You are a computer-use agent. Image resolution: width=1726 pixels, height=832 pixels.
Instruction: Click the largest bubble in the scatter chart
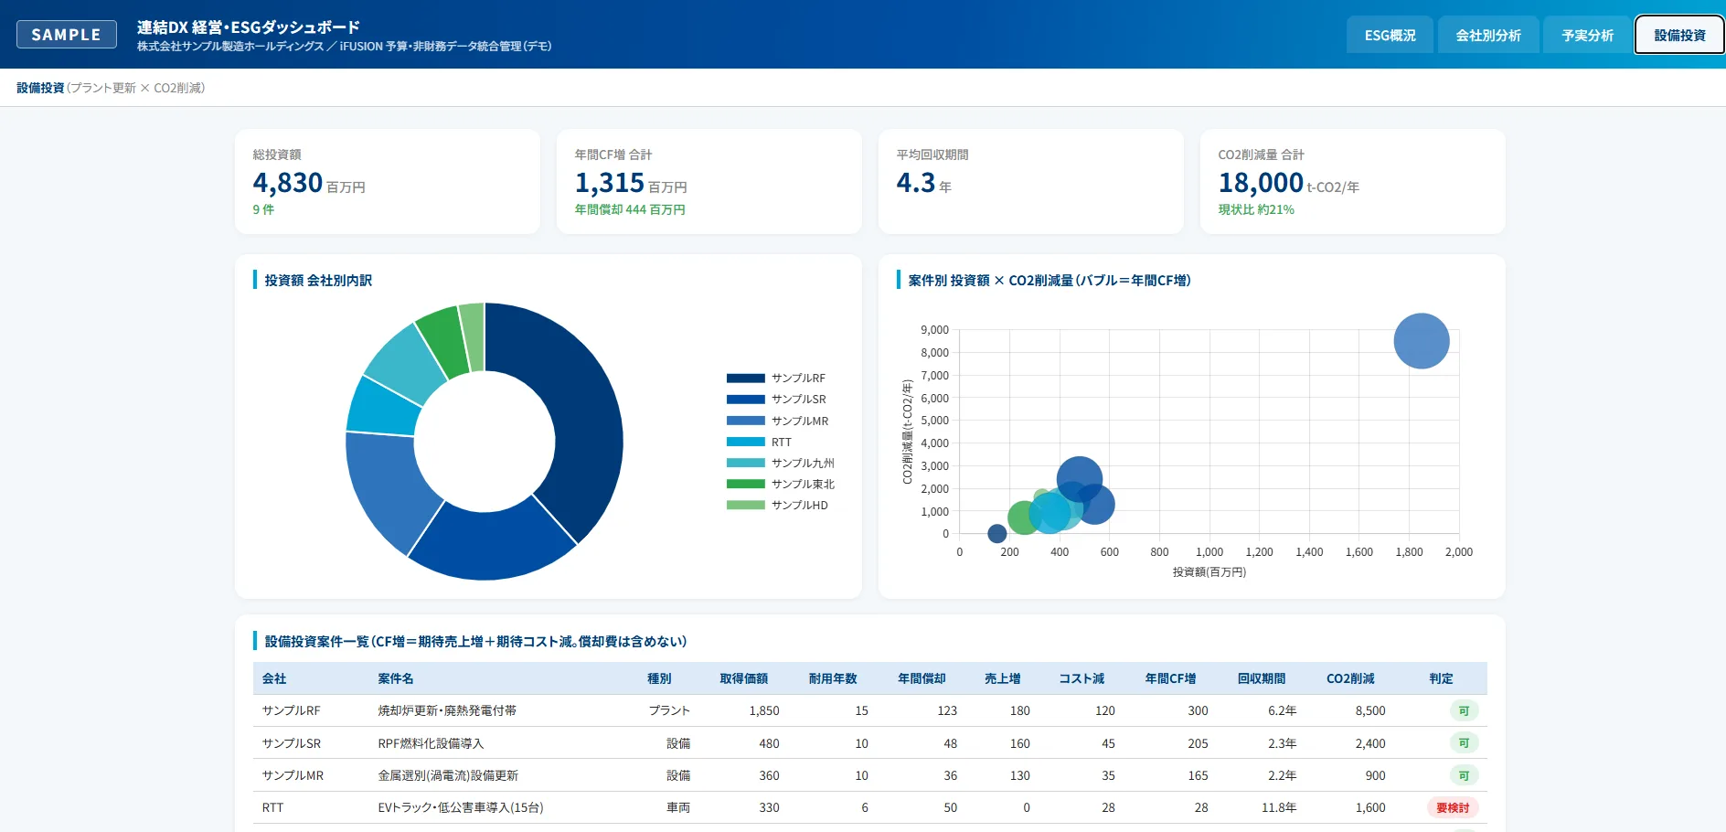[x=1422, y=341]
